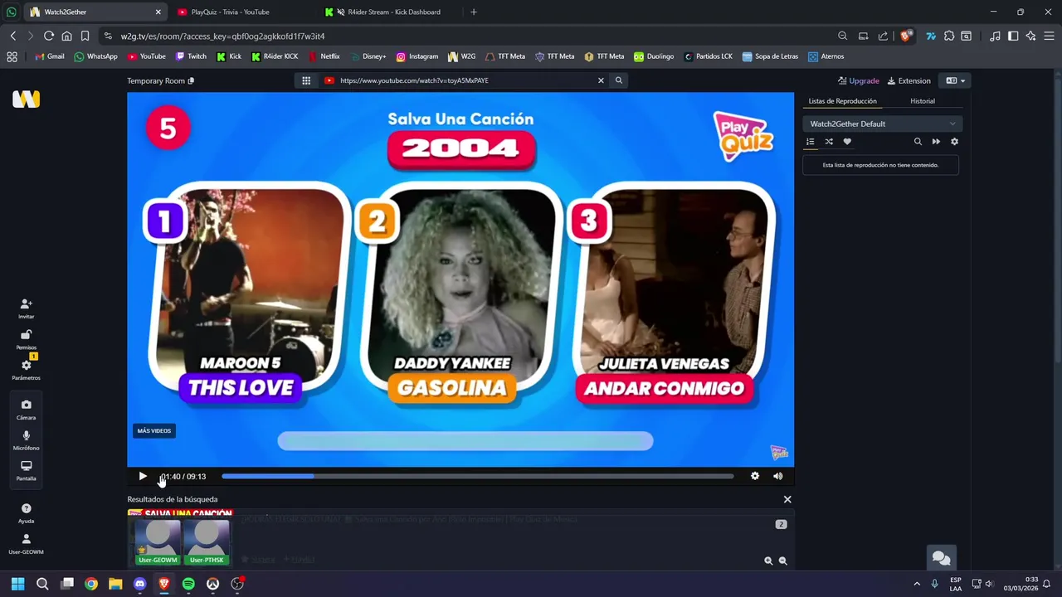This screenshot has width=1062, height=597.
Task: Search with the magnifier beside URL field
Action: coord(618,80)
